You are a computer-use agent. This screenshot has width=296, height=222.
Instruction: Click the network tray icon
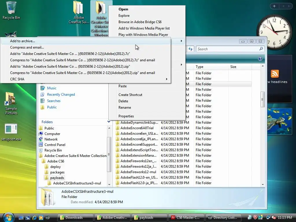[x=268, y=217]
